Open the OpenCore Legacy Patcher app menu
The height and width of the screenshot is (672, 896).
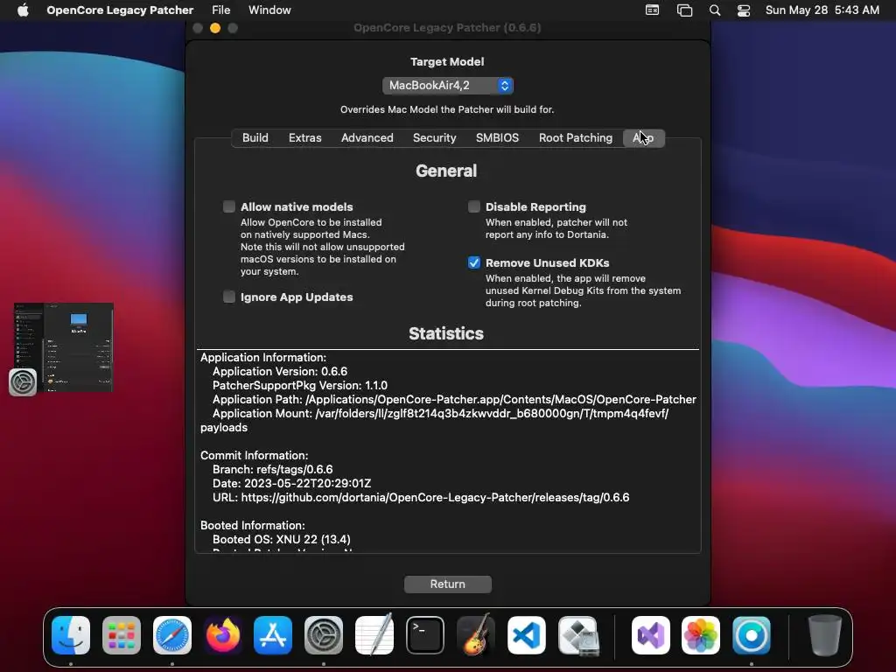point(120,10)
